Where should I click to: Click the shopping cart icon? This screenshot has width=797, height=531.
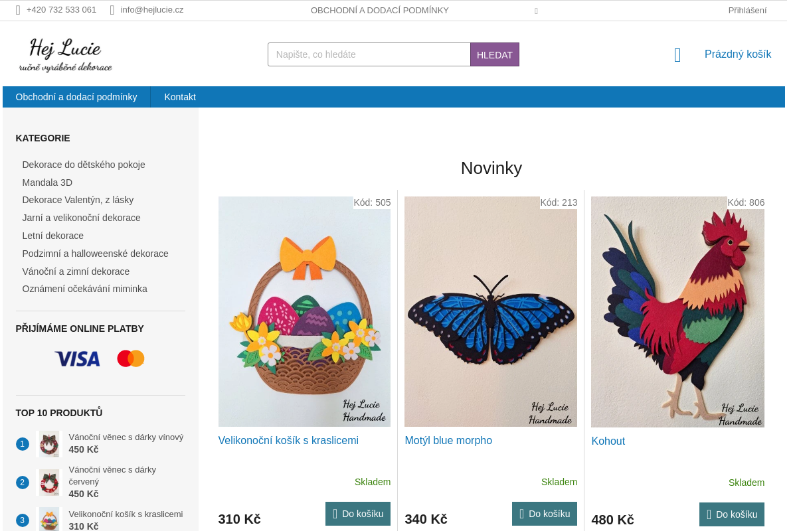point(677,55)
